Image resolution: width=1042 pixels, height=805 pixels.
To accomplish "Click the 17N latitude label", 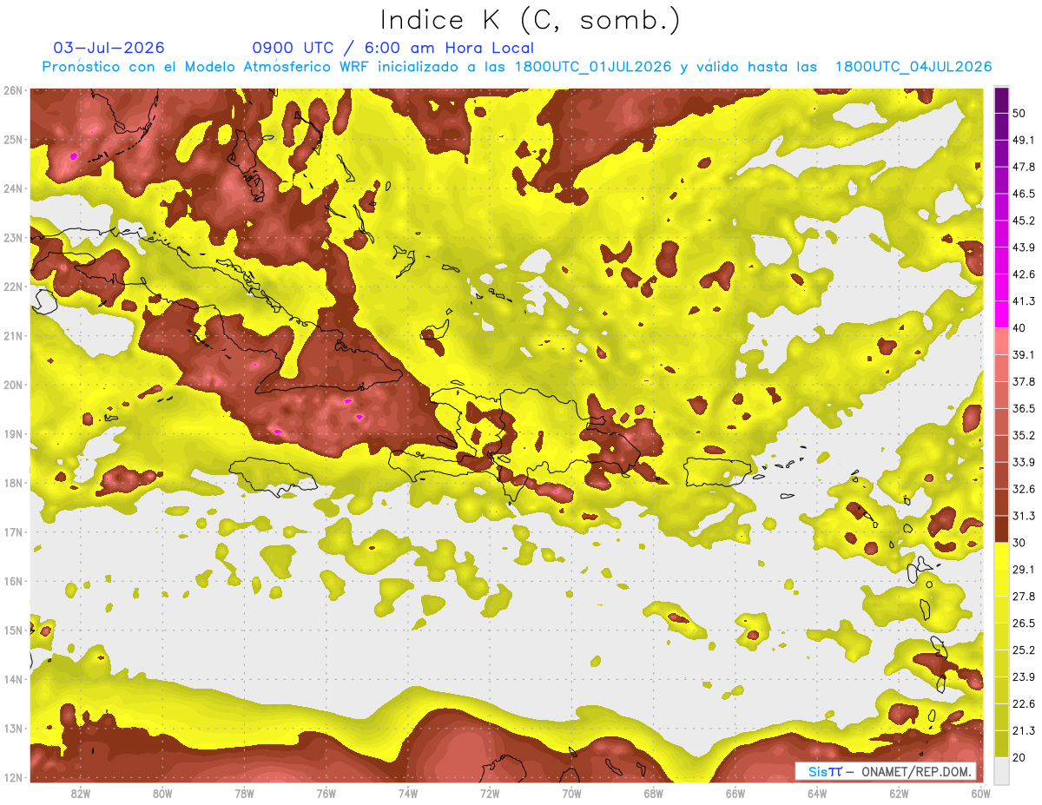I will 12,532.
